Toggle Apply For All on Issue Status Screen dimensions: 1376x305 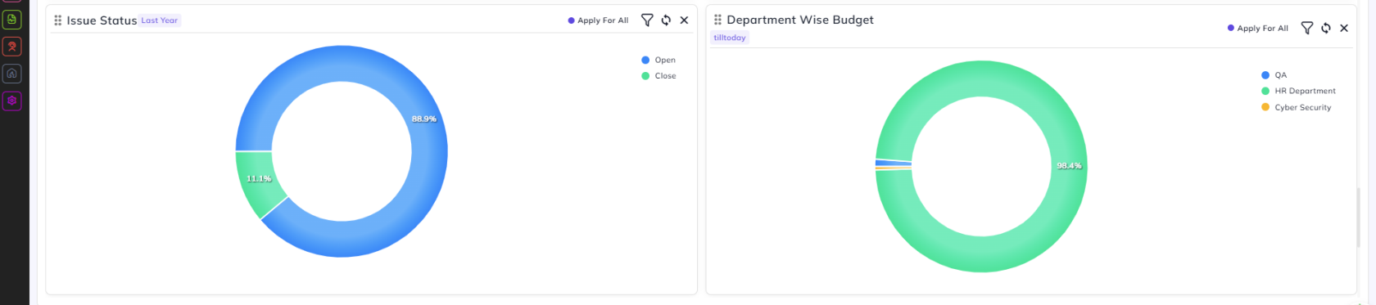click(x=599, y=20)
